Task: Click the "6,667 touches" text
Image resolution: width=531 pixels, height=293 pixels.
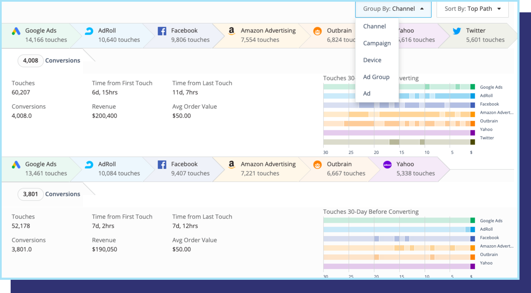Action: (346, 174)
